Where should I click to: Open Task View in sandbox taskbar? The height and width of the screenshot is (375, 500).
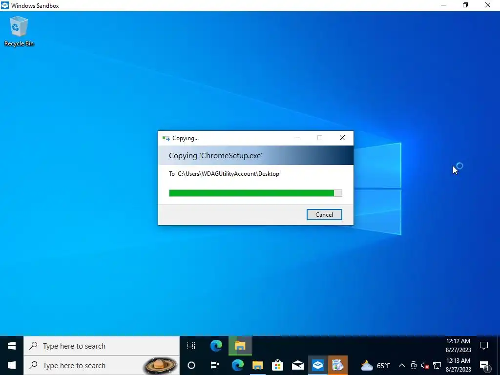coord(191,346)
